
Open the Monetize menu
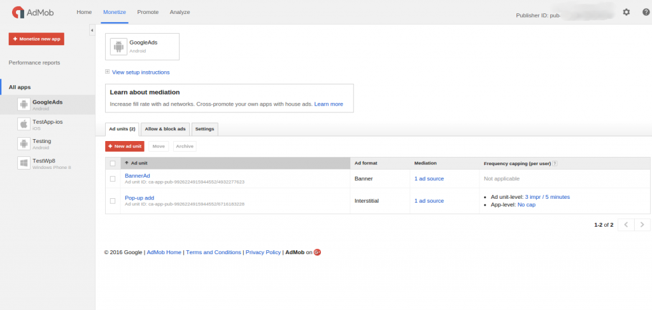tap(115, 12)
